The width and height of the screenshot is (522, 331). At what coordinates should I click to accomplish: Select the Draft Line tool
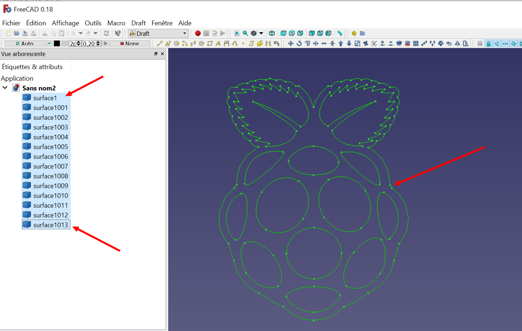pos(159,43)
